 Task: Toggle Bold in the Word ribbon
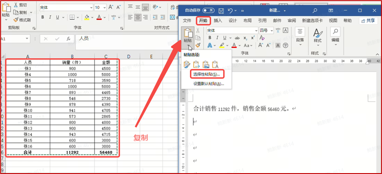pyautogui.click(x=210, y=38)
